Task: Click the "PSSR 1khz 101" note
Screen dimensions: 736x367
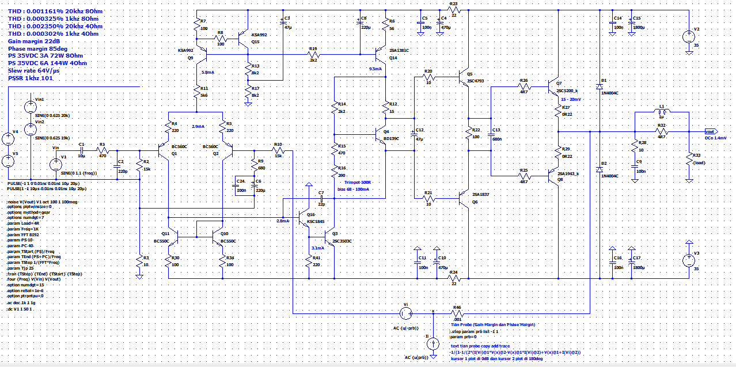Action: pos(31,78)
